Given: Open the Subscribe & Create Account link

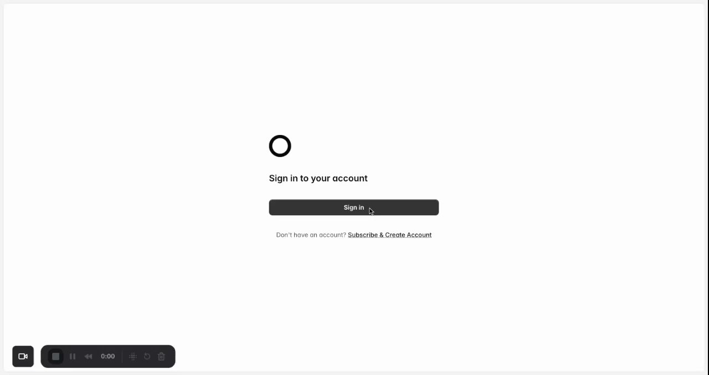Looking at the screenshot, I should point(389,235).
